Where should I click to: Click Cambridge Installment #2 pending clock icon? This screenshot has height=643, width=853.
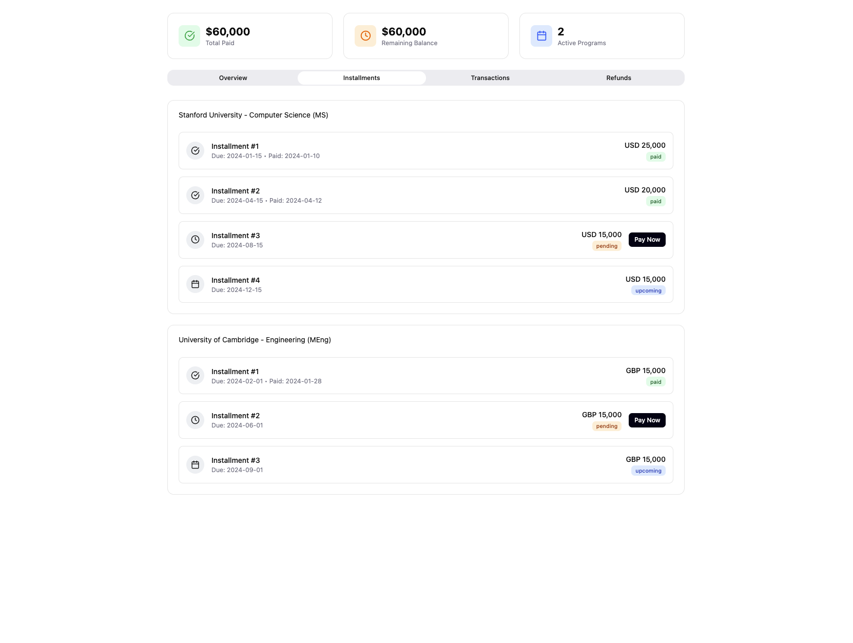tap(195, 420)
